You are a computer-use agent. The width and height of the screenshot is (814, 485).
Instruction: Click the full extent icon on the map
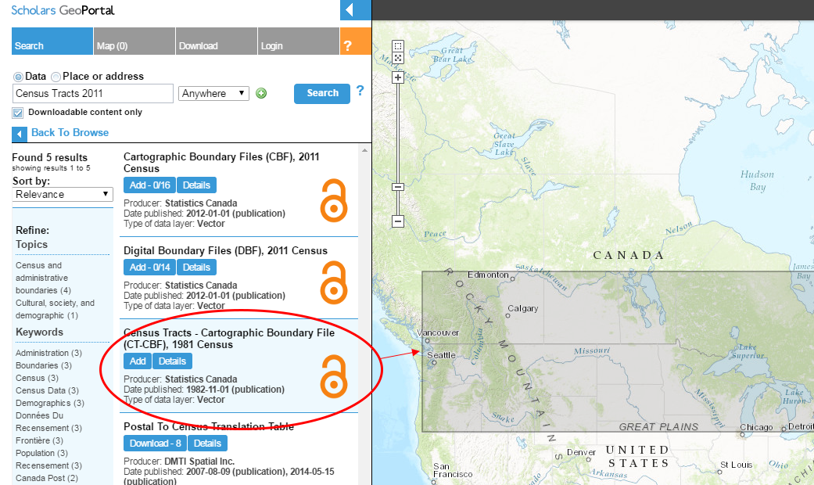tap(398, 58)
